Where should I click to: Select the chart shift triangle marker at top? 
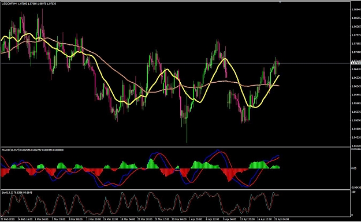pyautogui.click(x=280, y=2)
